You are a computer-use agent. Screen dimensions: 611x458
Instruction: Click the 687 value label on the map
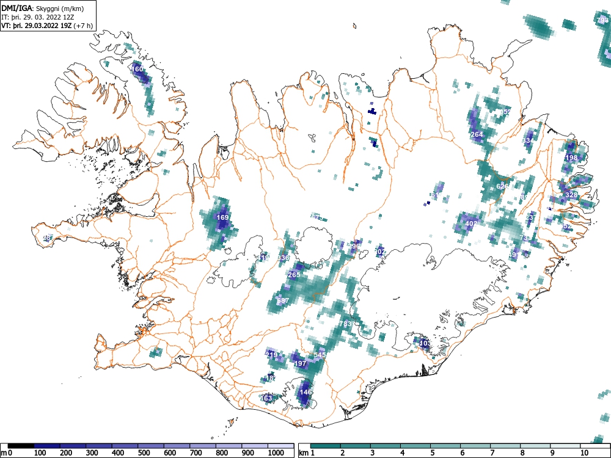coord(283,300)
